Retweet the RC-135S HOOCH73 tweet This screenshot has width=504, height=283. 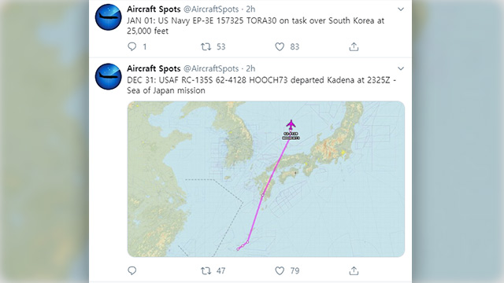206,270
